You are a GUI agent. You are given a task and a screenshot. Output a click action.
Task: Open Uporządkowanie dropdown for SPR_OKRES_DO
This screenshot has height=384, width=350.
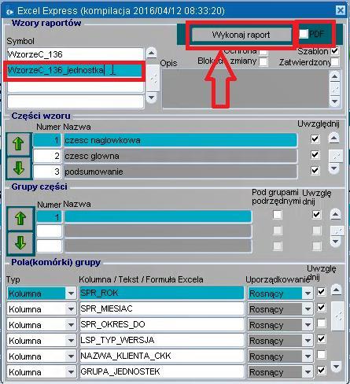click(x=308, y=325)
